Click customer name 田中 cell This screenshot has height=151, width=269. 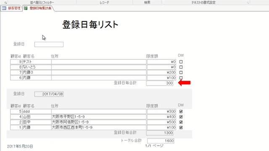pos(37,122)
